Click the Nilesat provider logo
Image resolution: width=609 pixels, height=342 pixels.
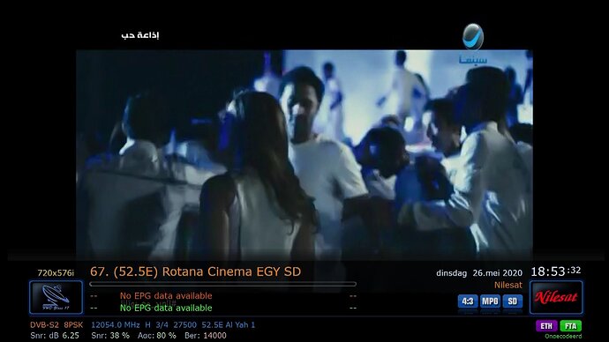(x=556, y=297)
